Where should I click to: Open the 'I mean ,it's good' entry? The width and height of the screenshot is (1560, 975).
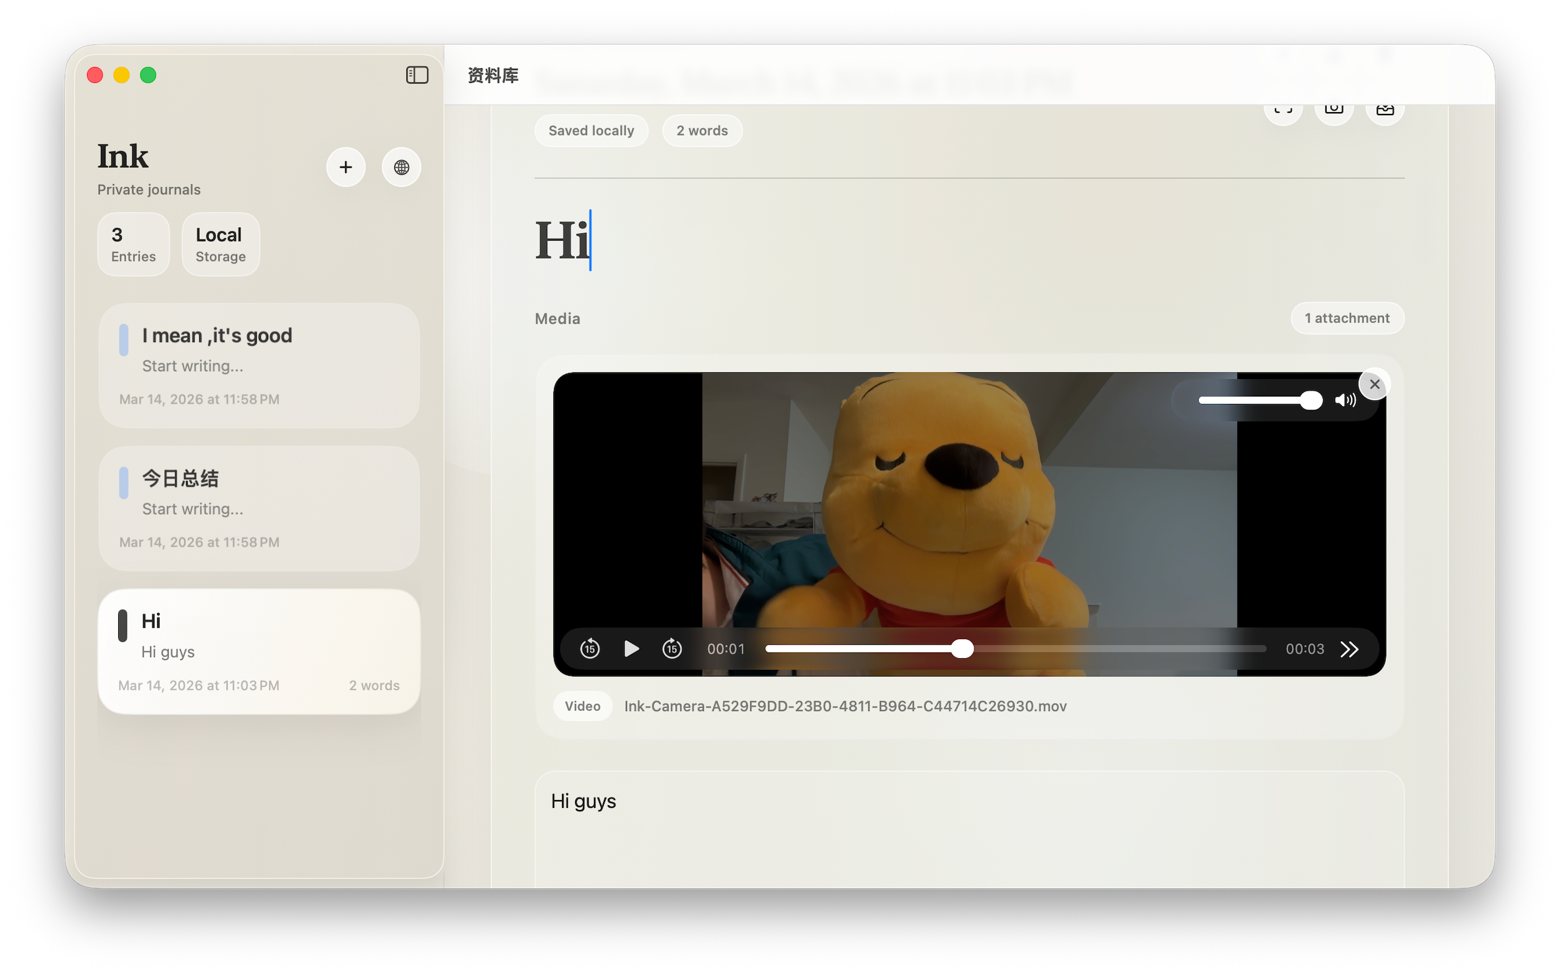[259, 366]
